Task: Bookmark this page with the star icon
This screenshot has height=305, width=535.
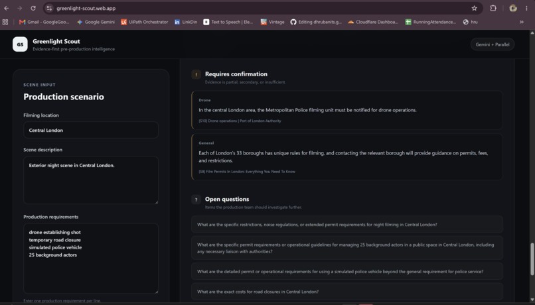Action: click(x=475, y=8)
